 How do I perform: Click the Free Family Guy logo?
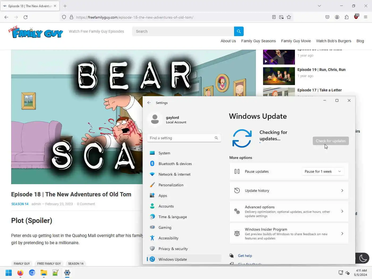36,32
